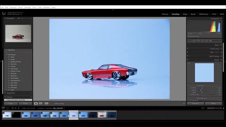Apply the Red Crush preset
Screen dimensions: 226x127
[14, 85]
